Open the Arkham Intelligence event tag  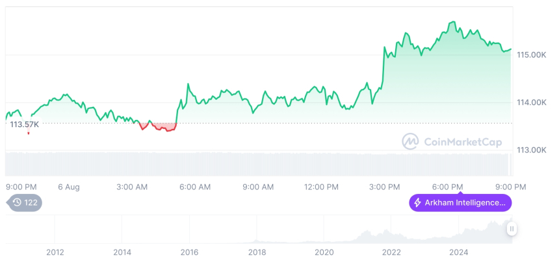click(460, 203)
